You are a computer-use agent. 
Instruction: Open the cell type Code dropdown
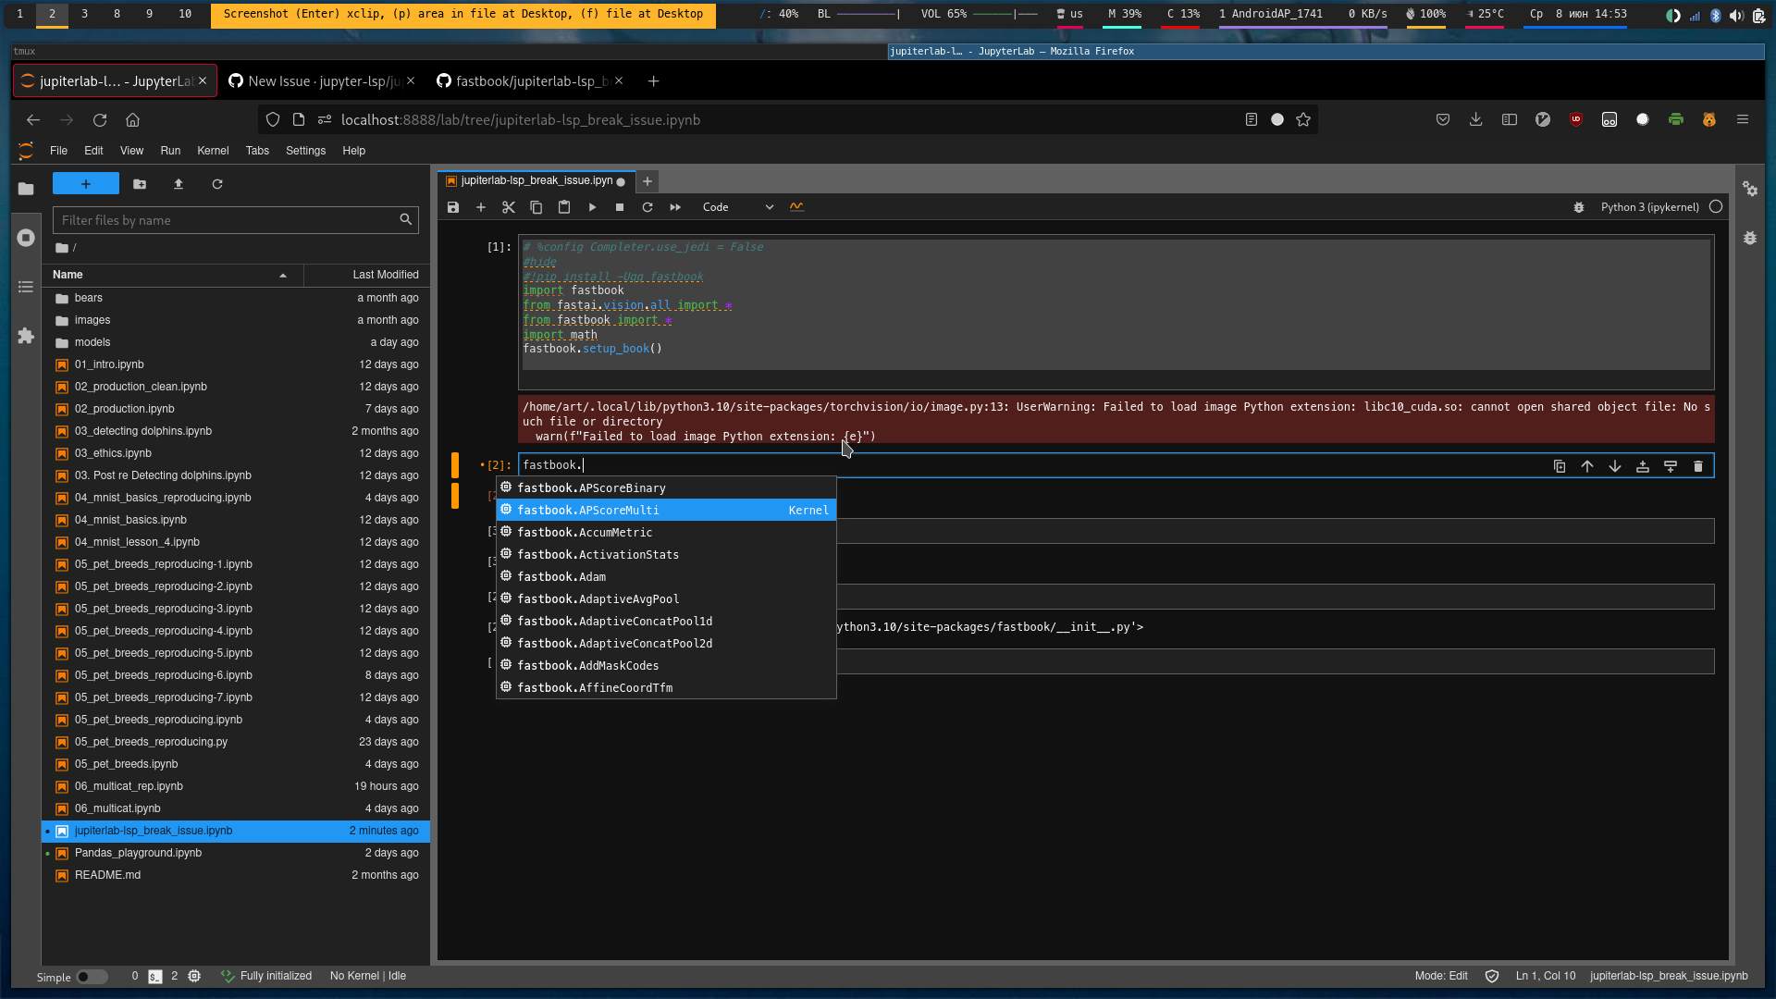[x=737, y=207]
